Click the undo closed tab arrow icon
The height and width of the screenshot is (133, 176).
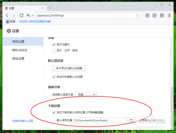29,16
